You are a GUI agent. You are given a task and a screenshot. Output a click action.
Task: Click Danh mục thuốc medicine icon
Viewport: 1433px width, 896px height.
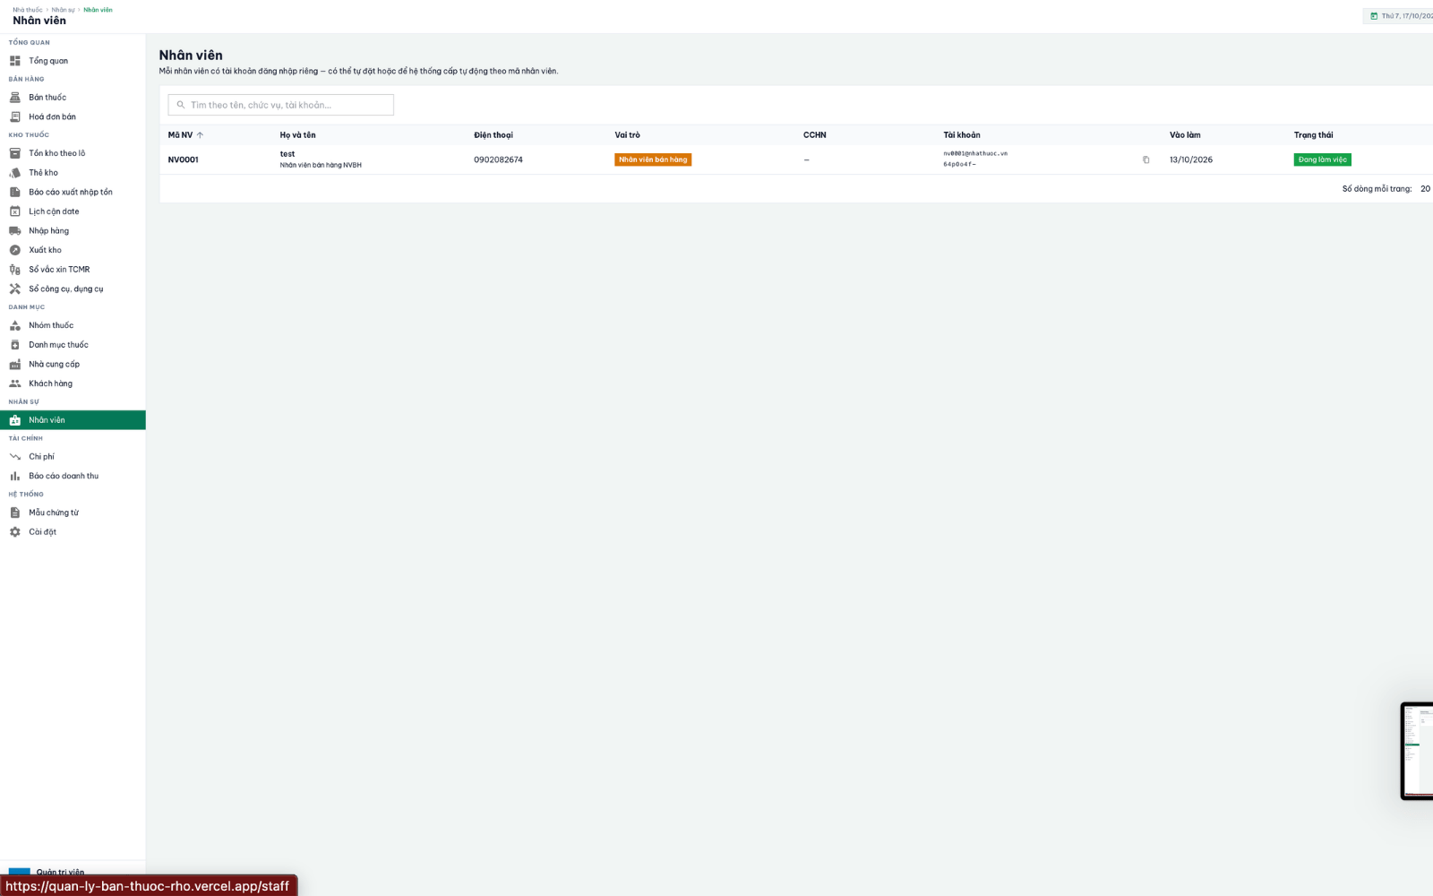(x=15, y=345)
